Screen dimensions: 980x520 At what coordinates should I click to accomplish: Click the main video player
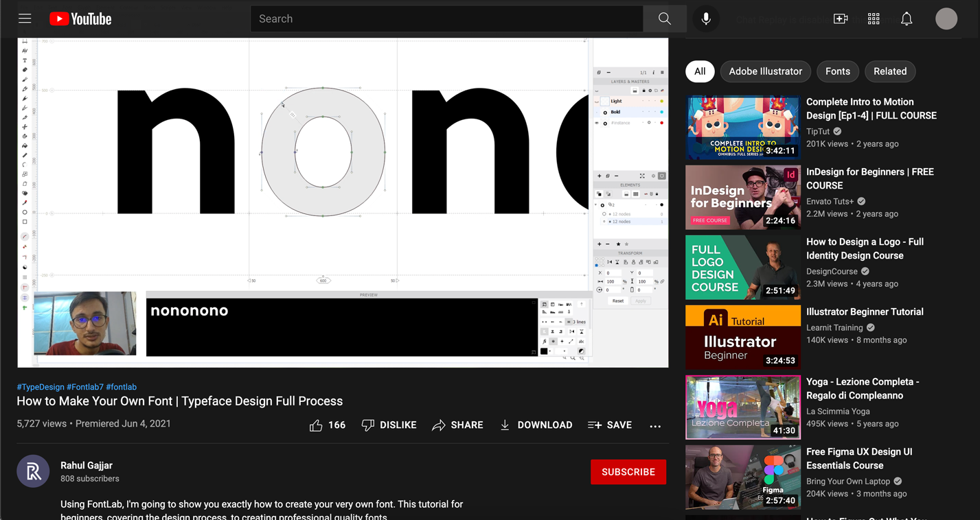pos(343,202)
